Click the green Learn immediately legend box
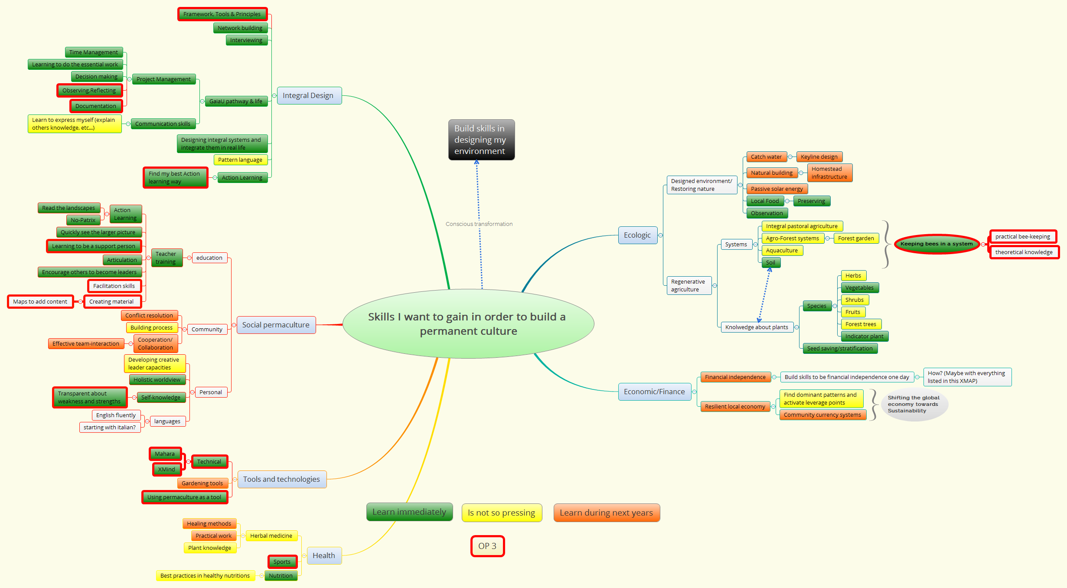 (x=409, y=512)
